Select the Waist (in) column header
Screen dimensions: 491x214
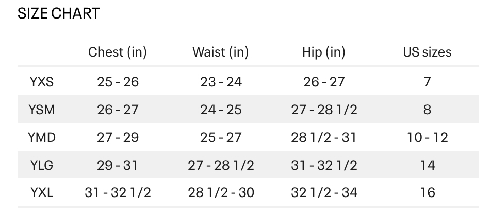tap(220, 52)
